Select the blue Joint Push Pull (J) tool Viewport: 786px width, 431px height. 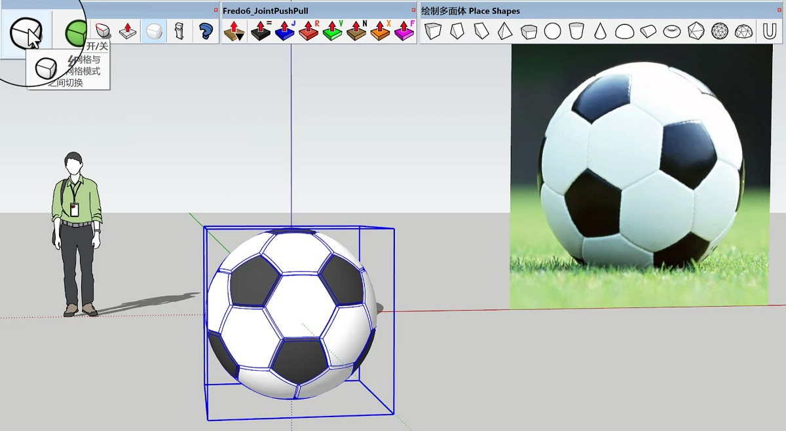(285, 31)
